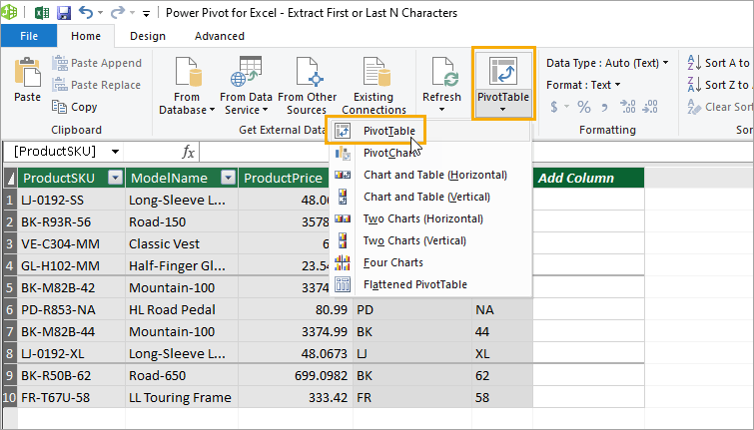This screenshot has height=430, width=754.
Task: Apply currency format dollar icon
Action: 554,107
